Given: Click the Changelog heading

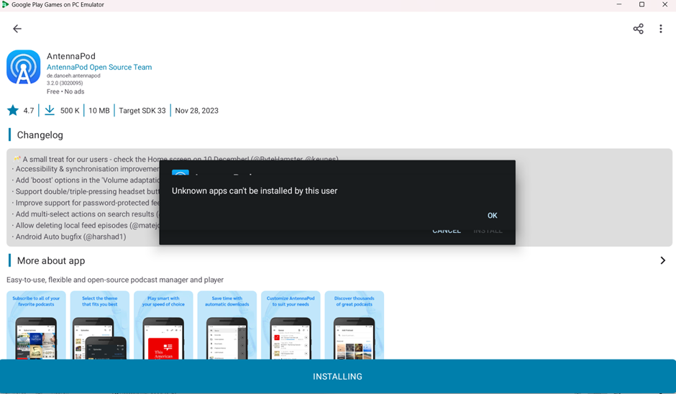Looking at the screenshot, I should (x=40, y=135).
